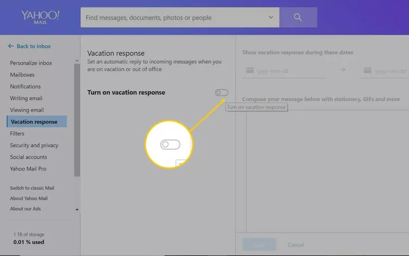This screenshot has height=256, width=409.
Task: Click the sidebar scroll down arrow
Action: click(77, 210)
